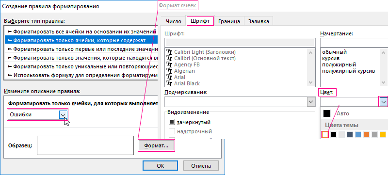Click the Образец preview box

pyautogui.click(x=85, y=145)
